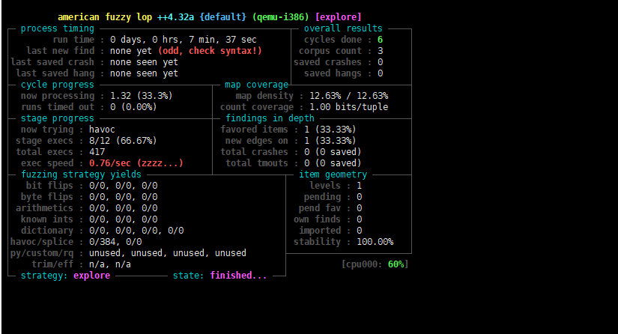
Task: Click the strategy value 'explore' at bottom
Action: (91, 276)
